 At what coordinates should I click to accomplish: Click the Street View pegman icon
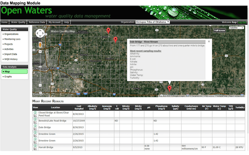click(x=40, y=45)
